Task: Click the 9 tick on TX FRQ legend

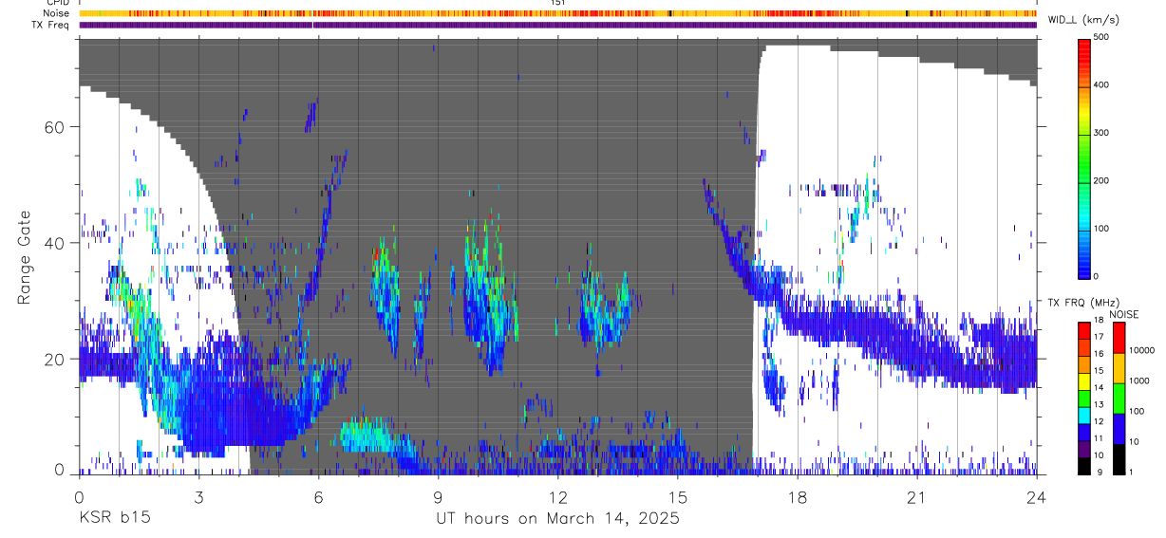Action: [1100, 472]
